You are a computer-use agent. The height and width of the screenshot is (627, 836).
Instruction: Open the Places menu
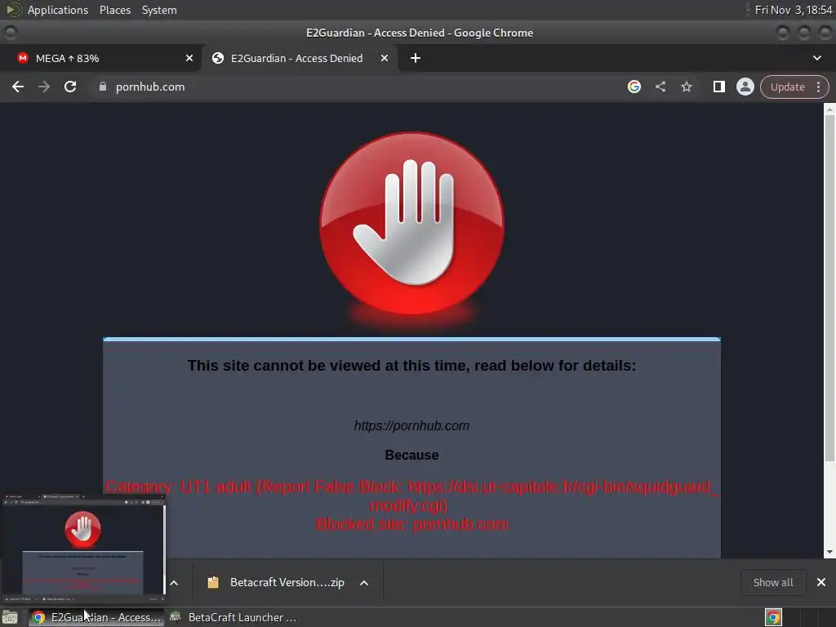(114, 10)
